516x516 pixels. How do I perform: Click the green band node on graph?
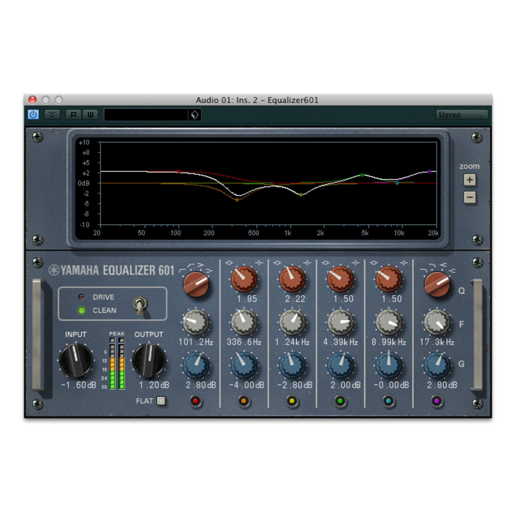point(362,175)
